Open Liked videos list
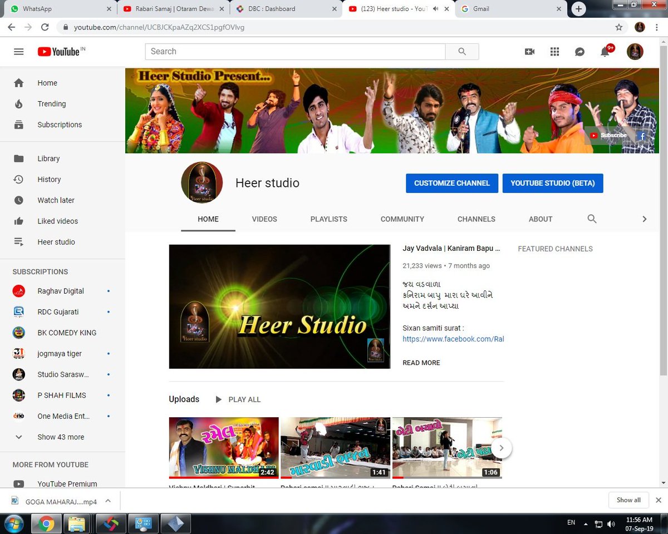The width and height of the screenshot is (668, 534). [x=62, y=221]
